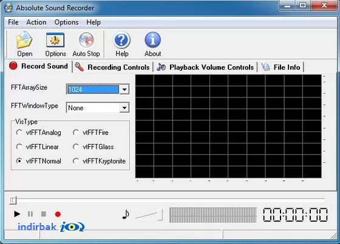Click the FFTArraySize 1024 value field
The width and height of the screenshot is (340, 244).
(x=93, y=90)
